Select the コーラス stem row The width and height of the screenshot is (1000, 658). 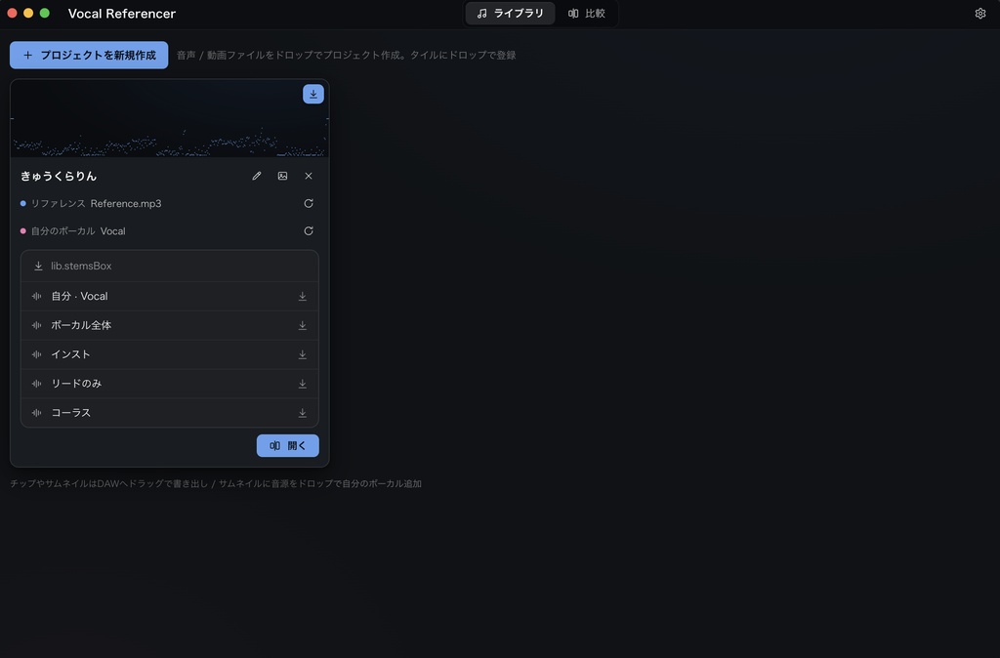(x=170, y=413)
